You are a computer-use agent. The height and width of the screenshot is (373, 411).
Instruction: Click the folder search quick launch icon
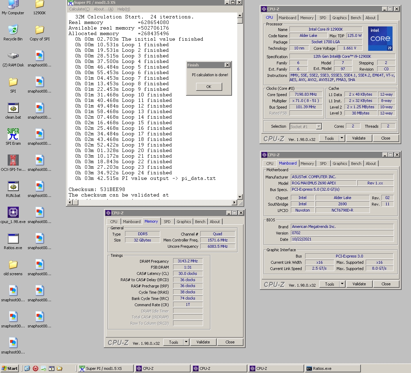[60, 368]
